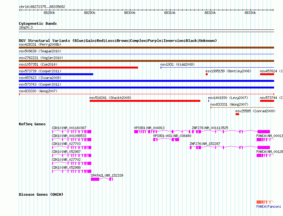Click the nsv573739 (Cooper2011) blue gain bar

[56, 74]
